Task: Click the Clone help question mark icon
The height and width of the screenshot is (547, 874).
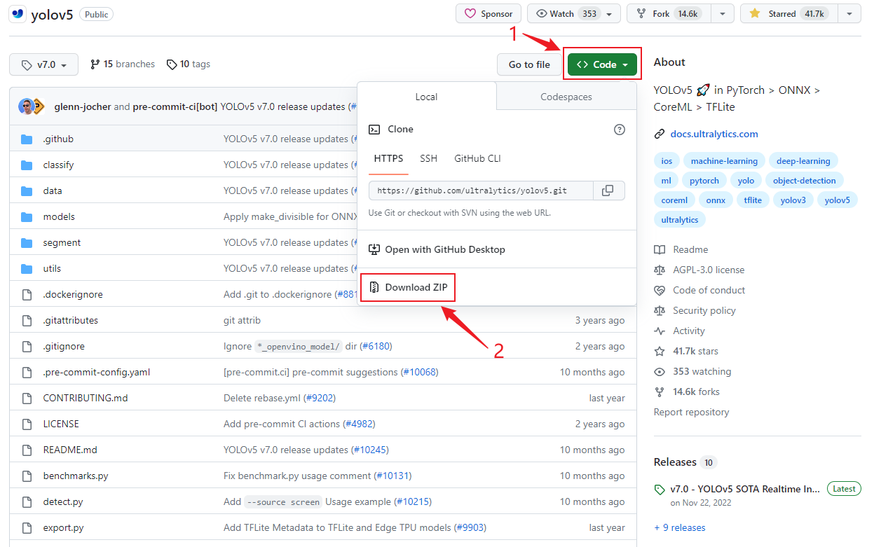Action: pos(620,130)
